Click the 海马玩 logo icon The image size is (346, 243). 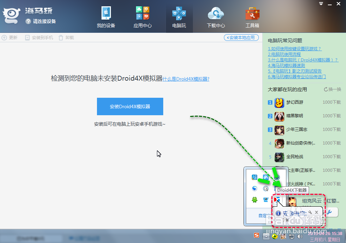tap(11, 15)
